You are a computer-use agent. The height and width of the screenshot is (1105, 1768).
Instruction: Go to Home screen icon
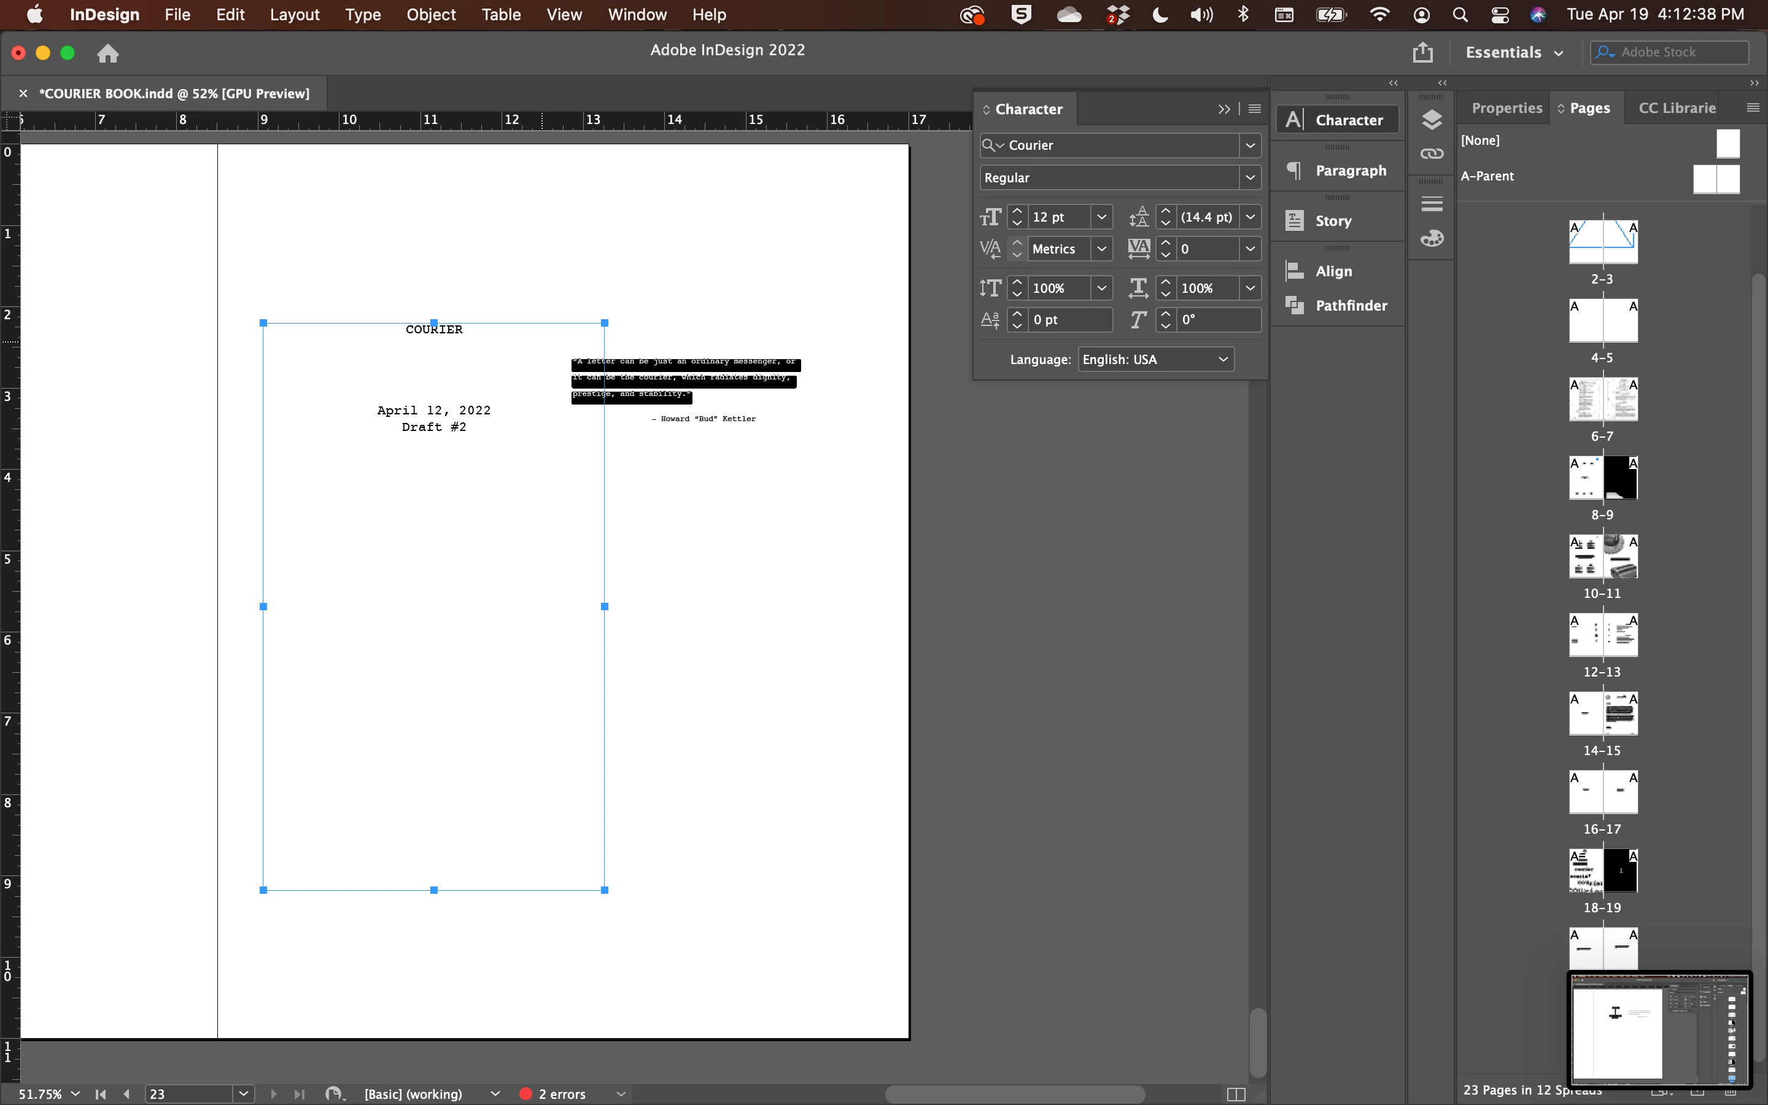pos(107,53)
